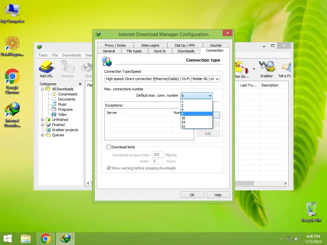Image resolution: width=327 pixels, height=245 pixels.
Task: Open the File menu in IDM window
Action: click(55, 55)
